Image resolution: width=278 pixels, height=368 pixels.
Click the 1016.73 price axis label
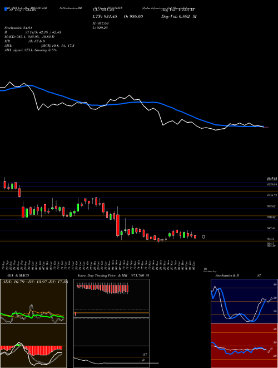(x=272, y=195)
